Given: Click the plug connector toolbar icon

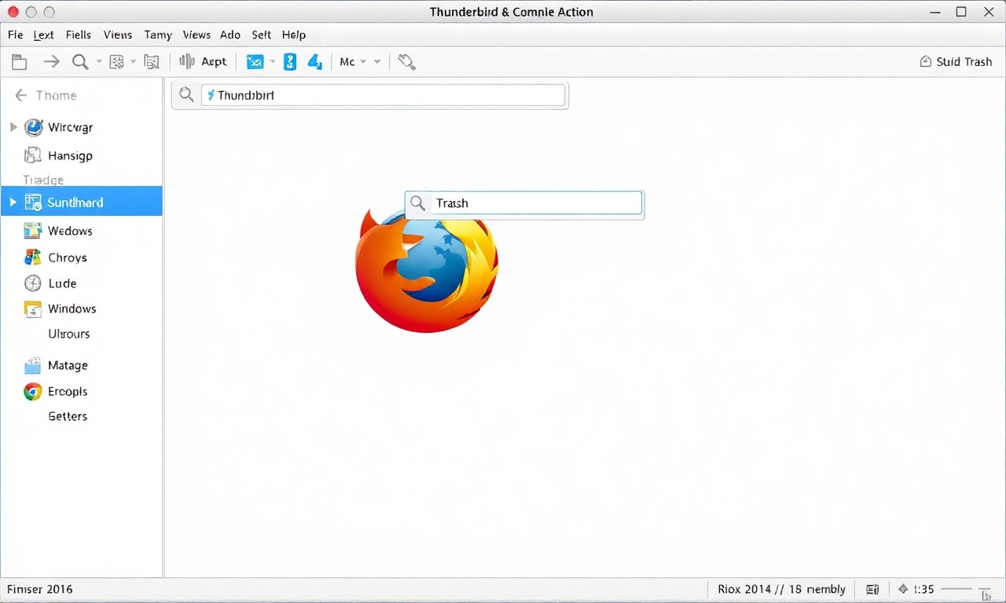Looking at the screenshot, I should [406, 62].
